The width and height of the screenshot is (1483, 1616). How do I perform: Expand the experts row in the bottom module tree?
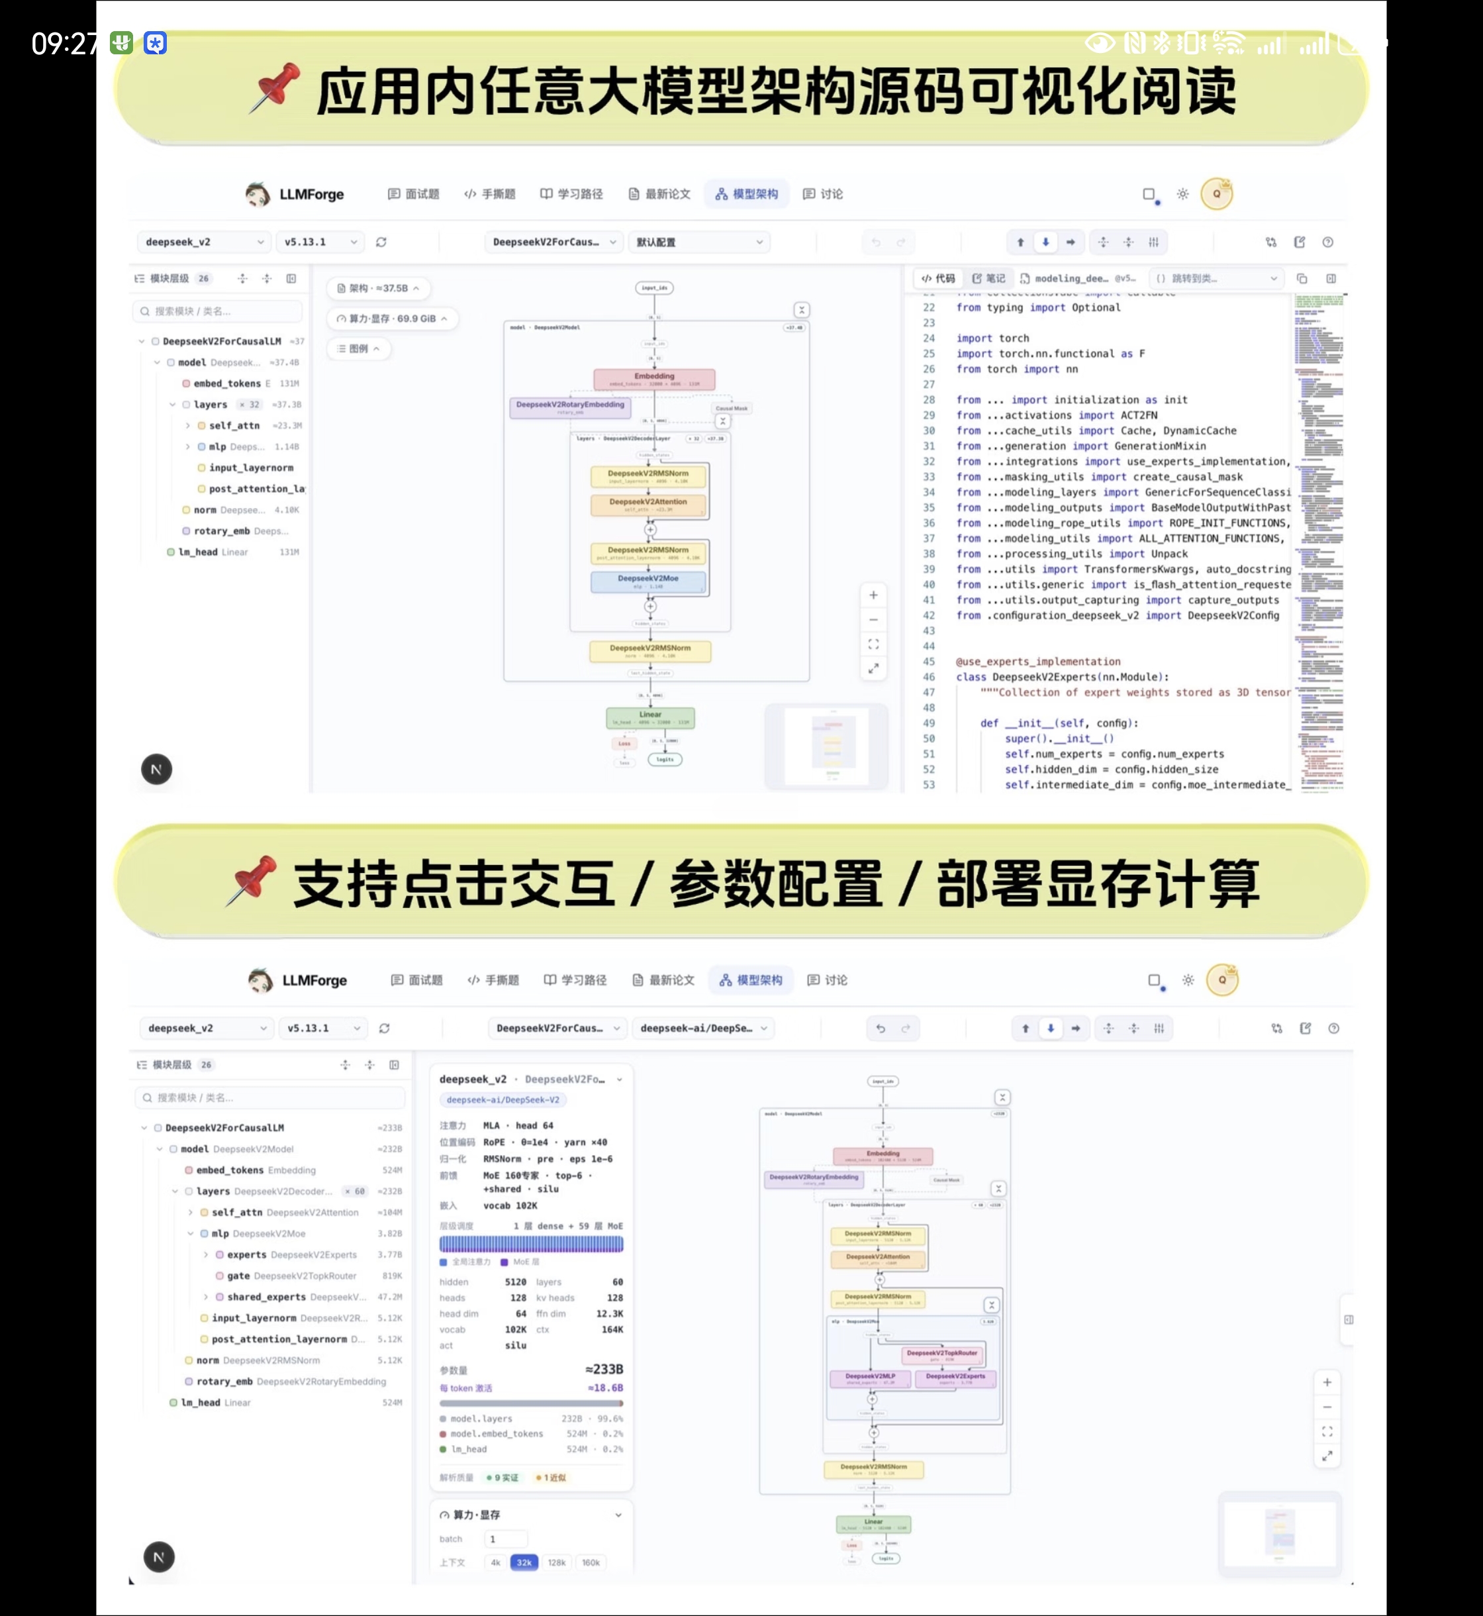point(205,1255)
